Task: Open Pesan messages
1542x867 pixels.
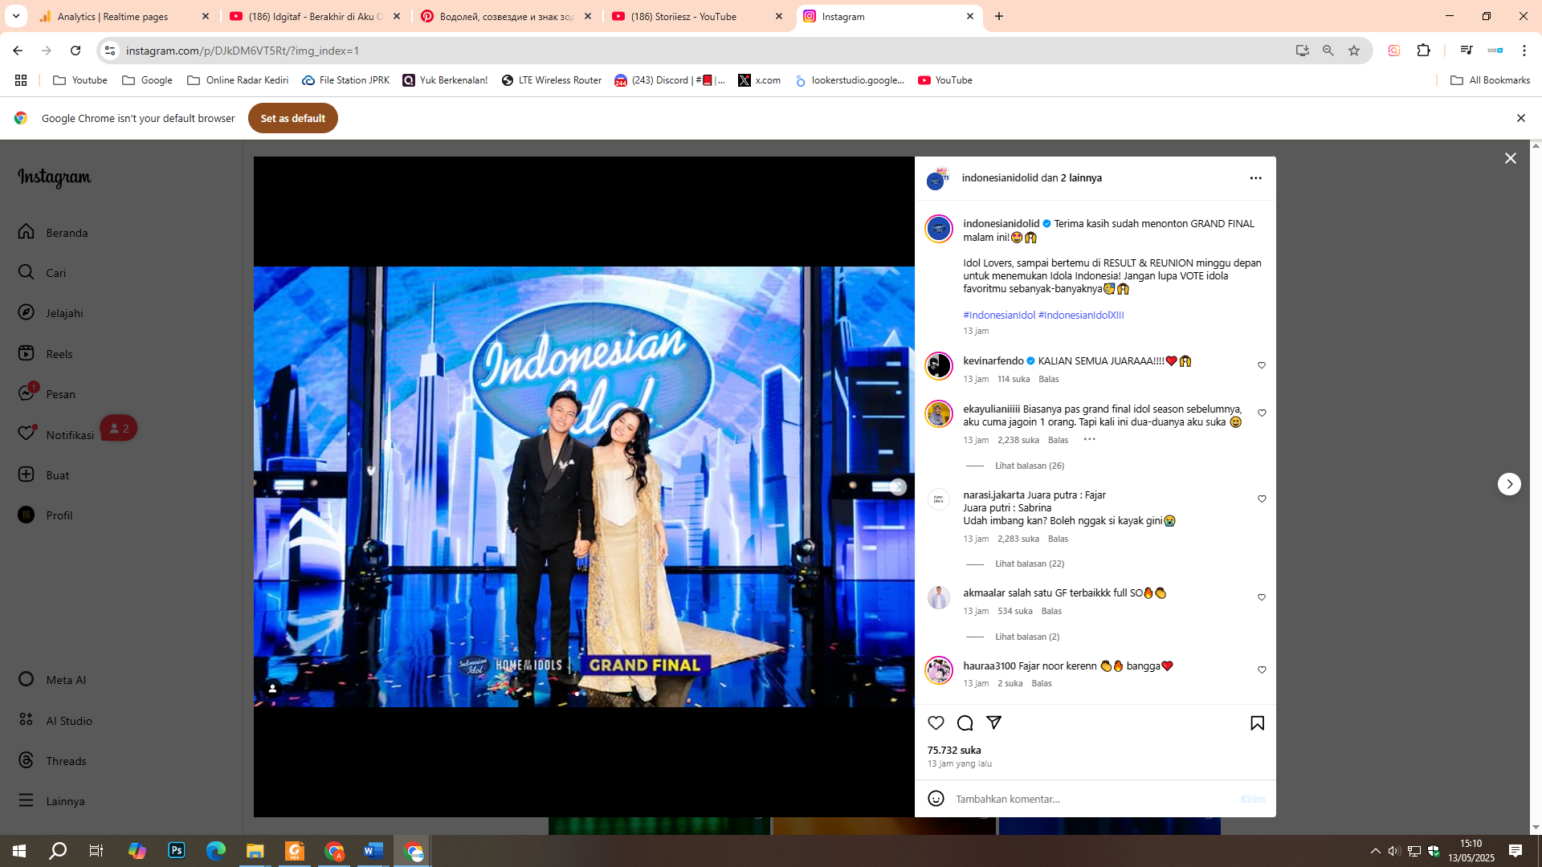Action: click(47, 394)
